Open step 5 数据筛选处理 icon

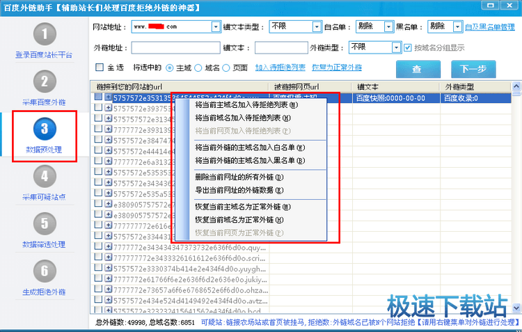point(45,223)
